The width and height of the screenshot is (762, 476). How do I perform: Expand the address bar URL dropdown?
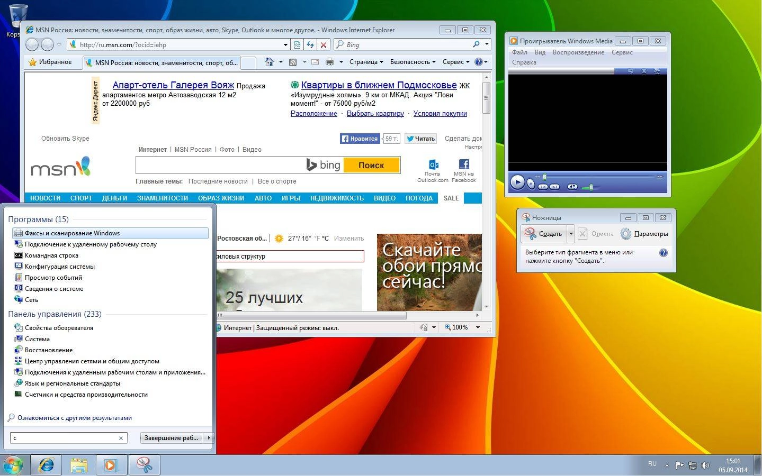pos(285,45)
